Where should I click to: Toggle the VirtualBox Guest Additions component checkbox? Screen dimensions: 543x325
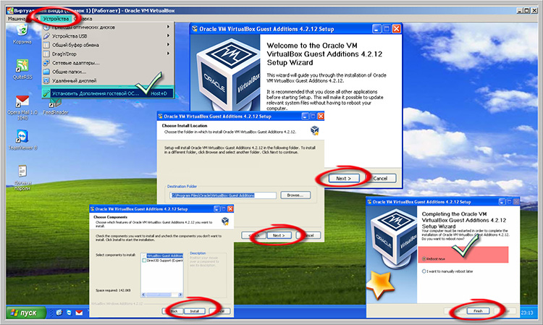pos(144,256)
